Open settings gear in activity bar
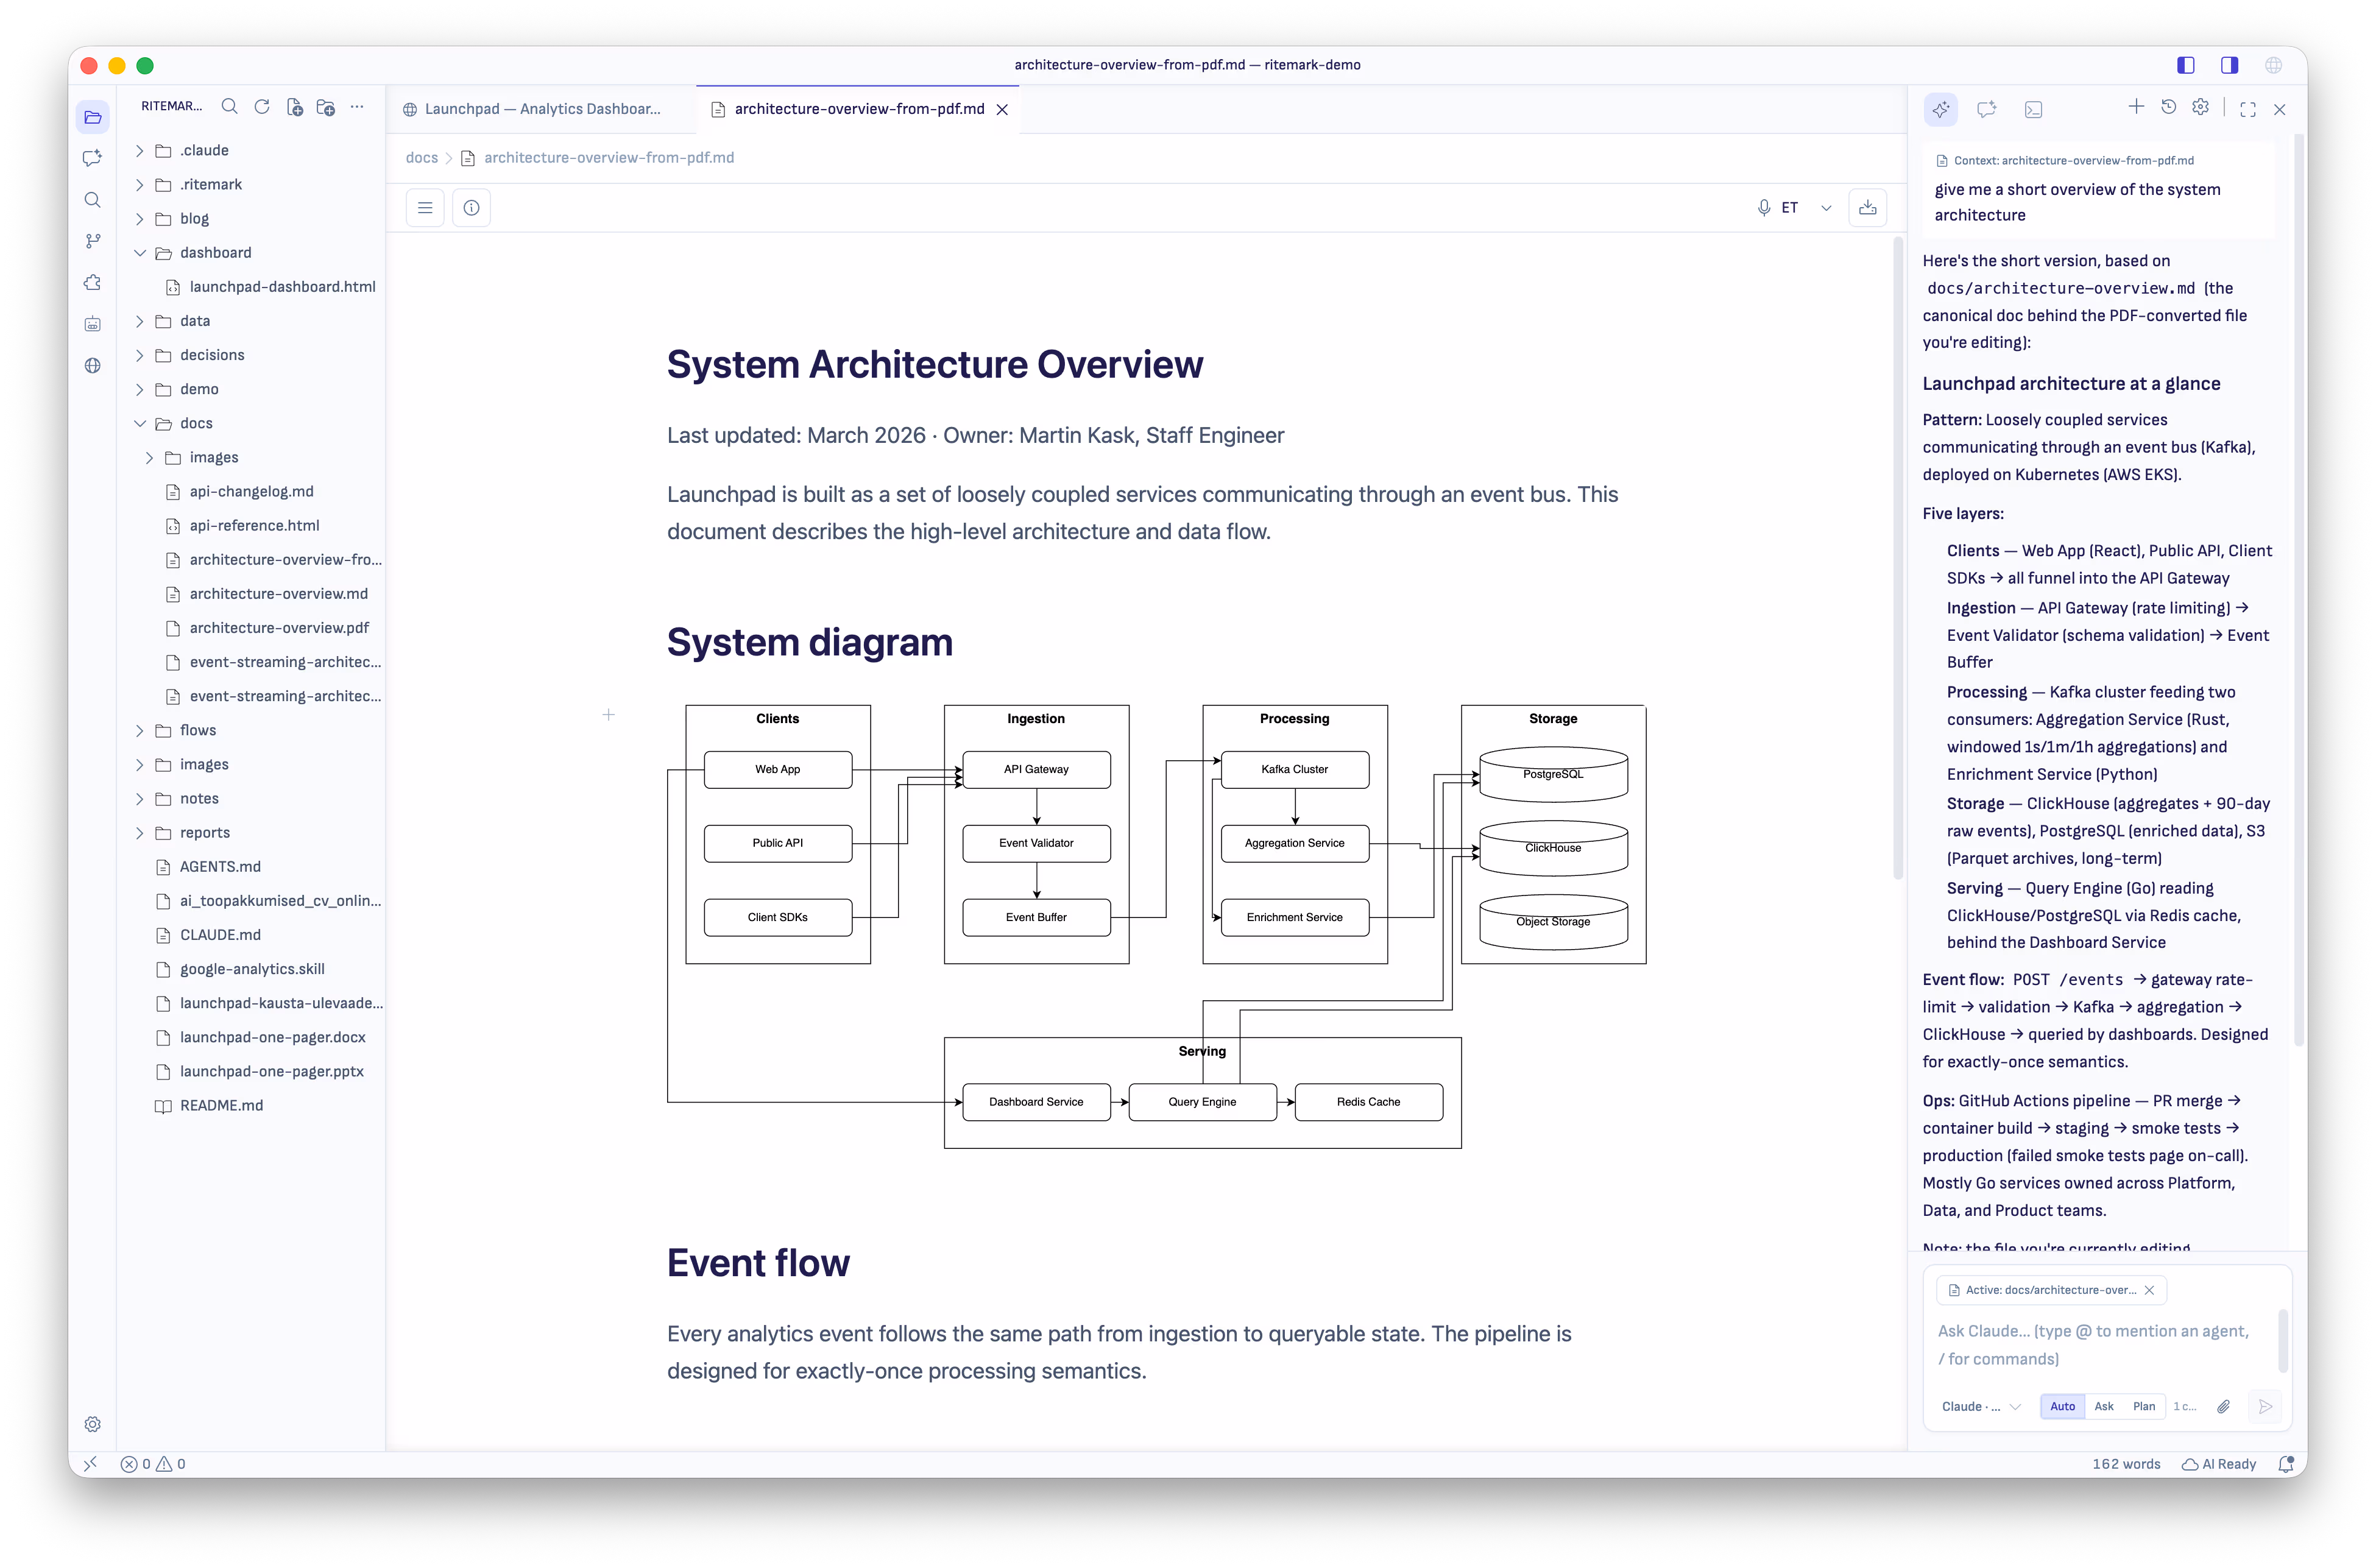The width and height of the screenshot is (2376, 1568). pyautogui.click(x=93, y=1424)
